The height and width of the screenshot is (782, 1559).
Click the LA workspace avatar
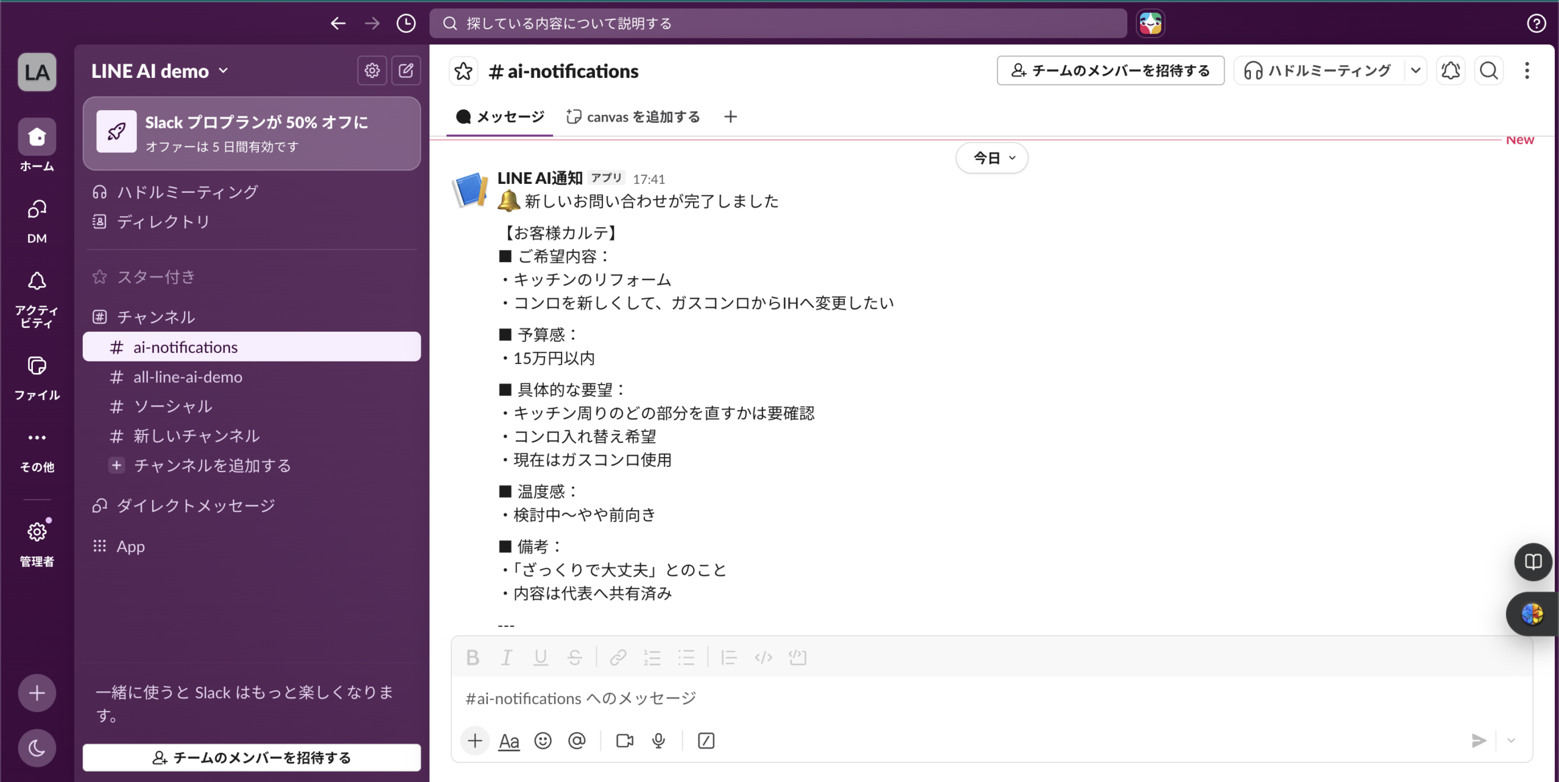(37, 72)
